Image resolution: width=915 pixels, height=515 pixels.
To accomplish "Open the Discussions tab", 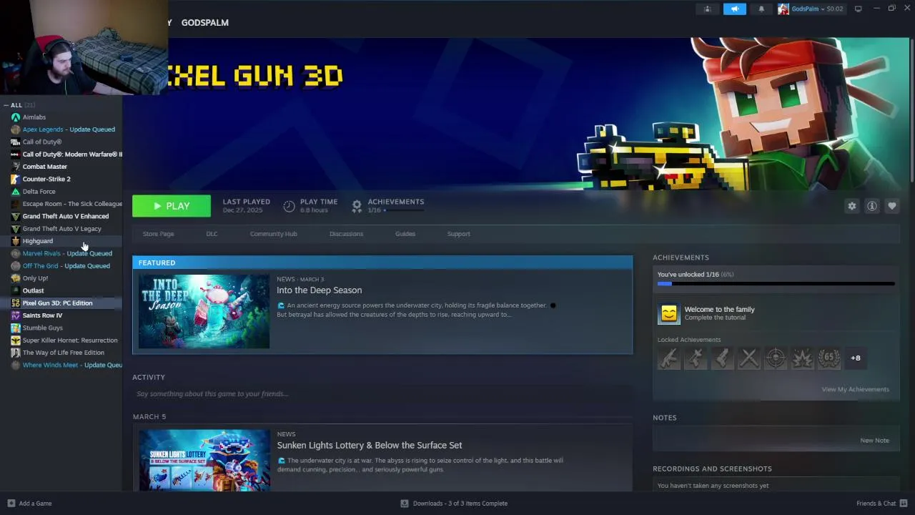I will pyautogui.click(x=346, y=234).
